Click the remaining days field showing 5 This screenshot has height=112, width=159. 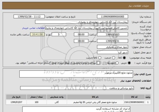59,34
